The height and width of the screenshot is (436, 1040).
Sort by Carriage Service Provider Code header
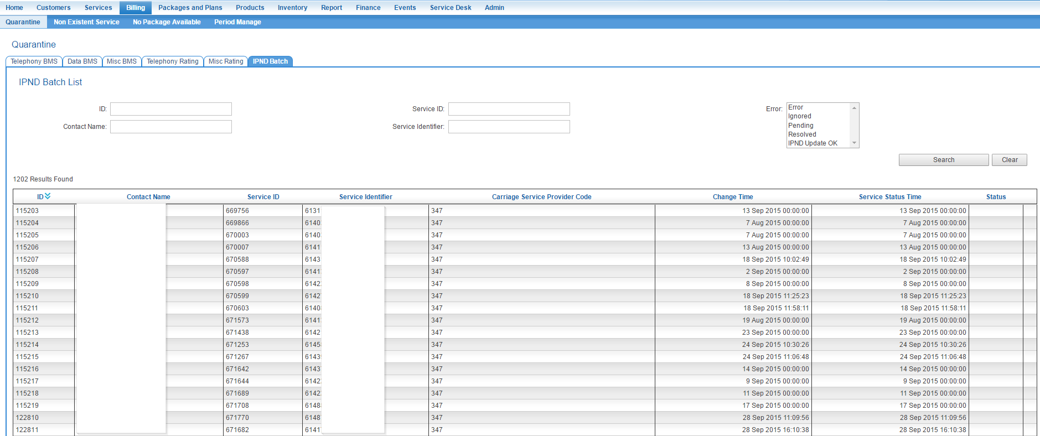pos(541,197)
